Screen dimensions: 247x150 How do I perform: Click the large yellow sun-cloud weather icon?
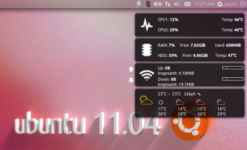[146, 100]
